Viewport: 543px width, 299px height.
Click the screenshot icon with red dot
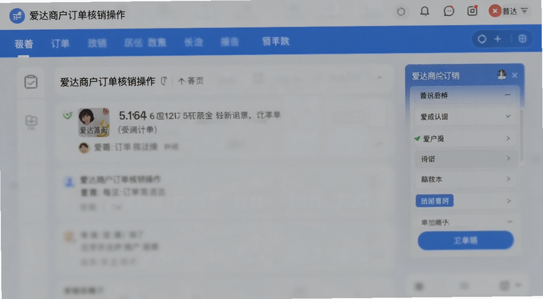click(x=472, y=11)
